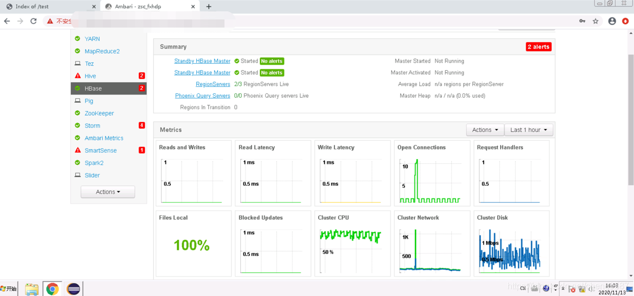Image resolution: width=634 pixels, height=296 pixels.
Task: Click the not-secure warning triangle in address bar
Action: [50, 21]
